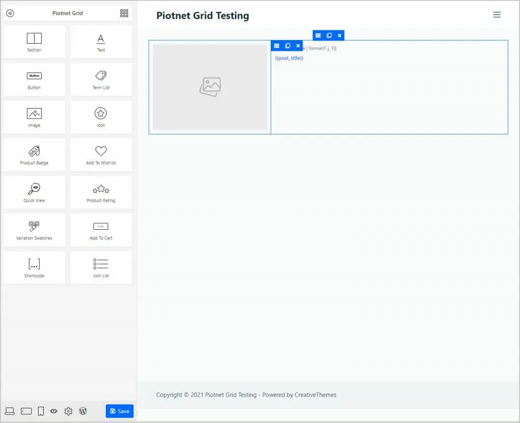Click the placeholder image thumbnail
The image size is (520, 423).
point(210,87)
